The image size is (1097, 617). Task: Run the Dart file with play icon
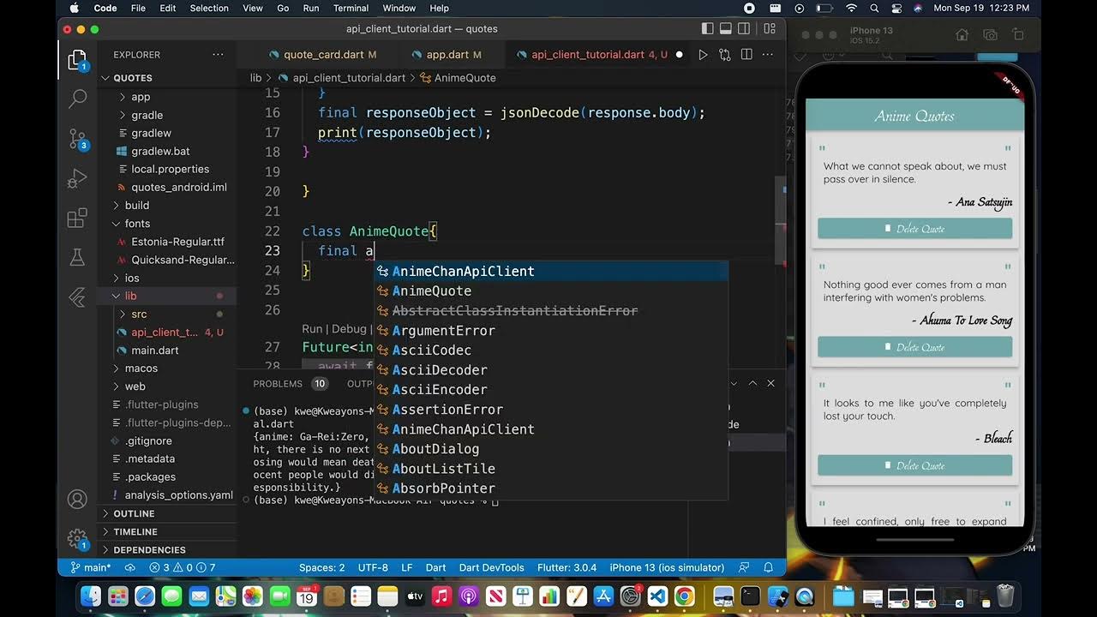click(x=703, y=55)
